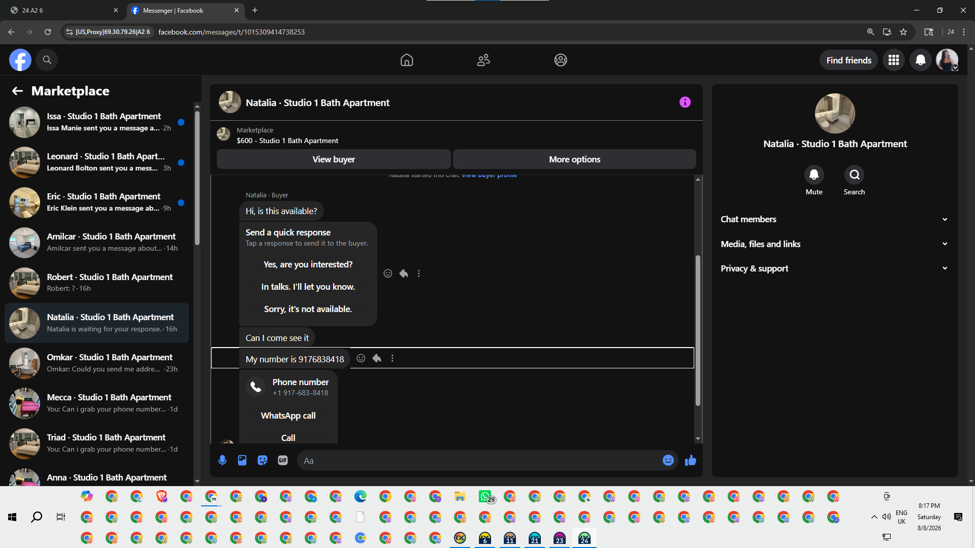Send quick reply 'Yes, are you interested?'
The image size is (975, 548).
308,264
